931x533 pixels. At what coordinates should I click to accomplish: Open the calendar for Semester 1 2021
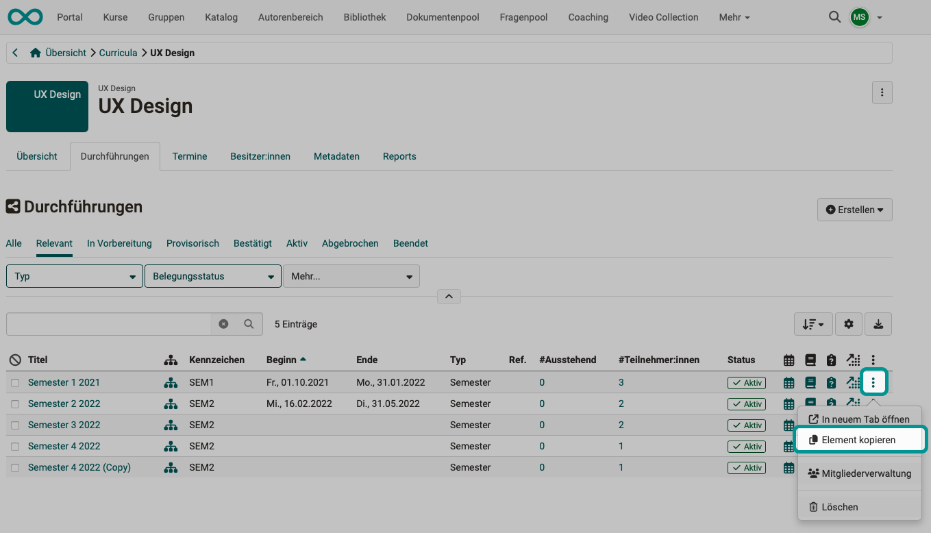[788, 382]
